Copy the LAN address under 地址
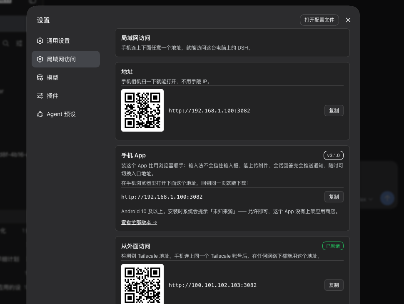This screenshot has height=304, width=404. [x=334, y=110]
